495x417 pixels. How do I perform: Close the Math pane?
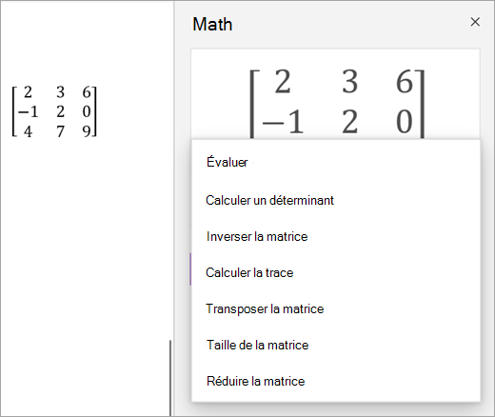(x=475, y=22)
